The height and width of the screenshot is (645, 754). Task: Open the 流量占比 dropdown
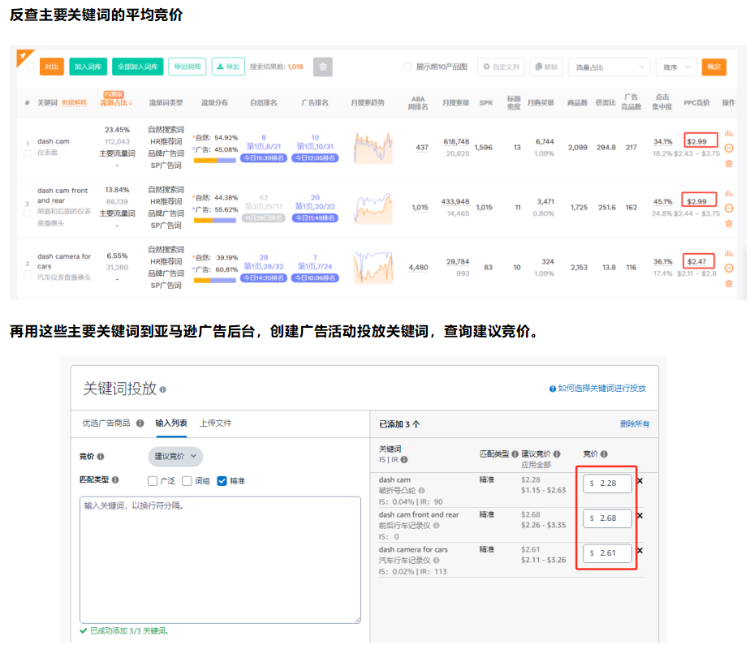609,67
